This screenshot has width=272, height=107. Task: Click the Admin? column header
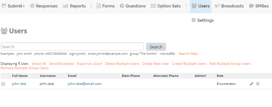(x=200, y=76)
